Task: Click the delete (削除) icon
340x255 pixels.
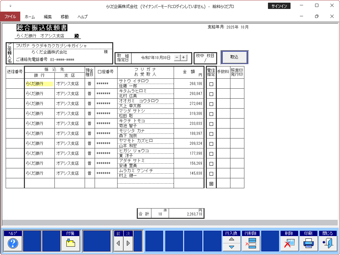Action: pos(289,244)
